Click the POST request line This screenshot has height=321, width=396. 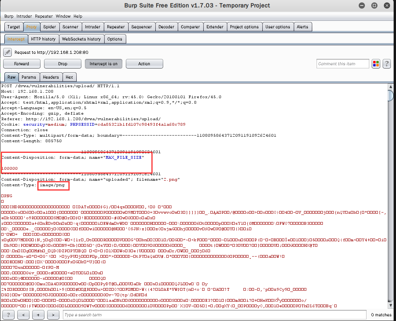pyautogui.click(x=60, y=86)
